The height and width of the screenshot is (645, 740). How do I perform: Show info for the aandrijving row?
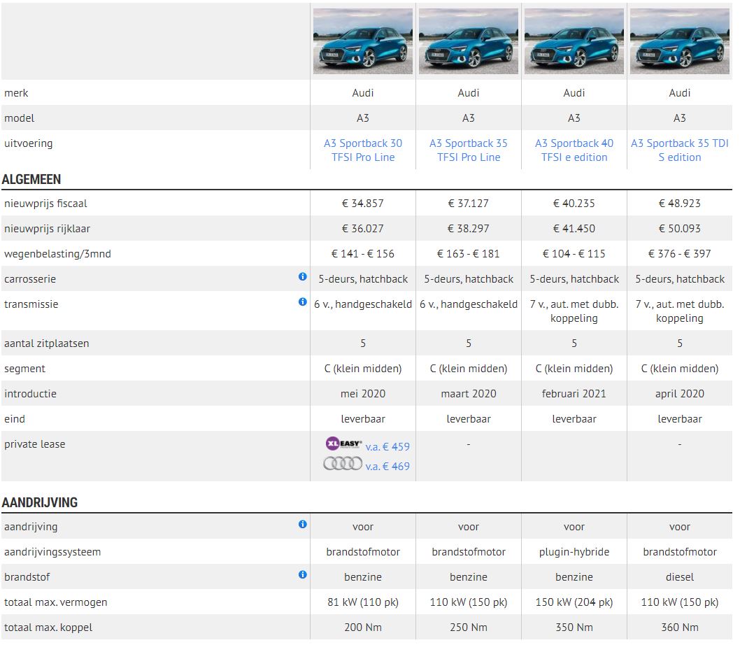[x=303, y=524]
